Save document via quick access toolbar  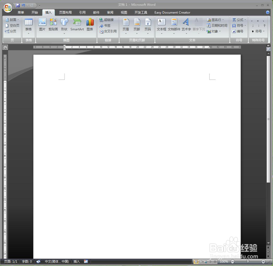(x=18, y=5)
